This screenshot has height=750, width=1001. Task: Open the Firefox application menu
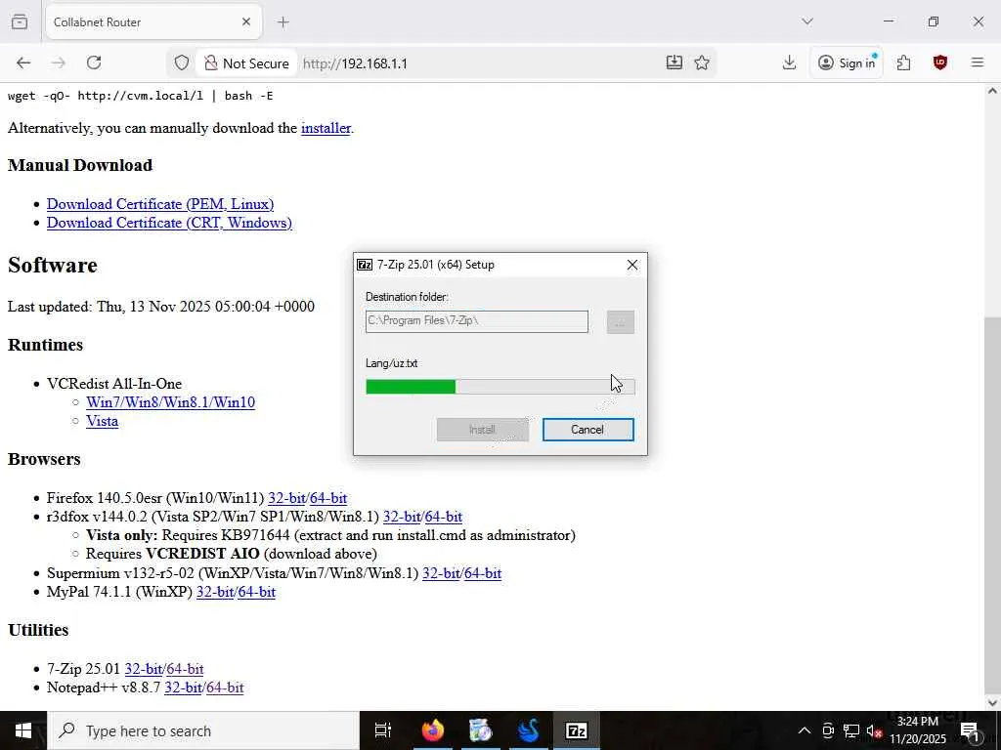tap(978, 62)
